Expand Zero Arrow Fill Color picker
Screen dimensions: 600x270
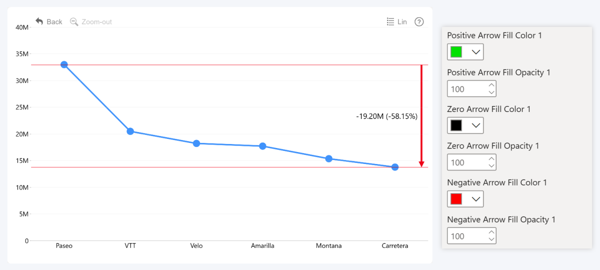coord(476,125)
